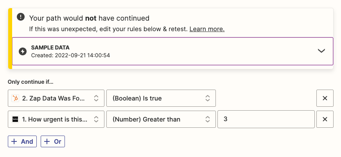Click the value input field containing 3
Image resolution: width=341 pixels, height=157 pixels.
click(266, 119)
